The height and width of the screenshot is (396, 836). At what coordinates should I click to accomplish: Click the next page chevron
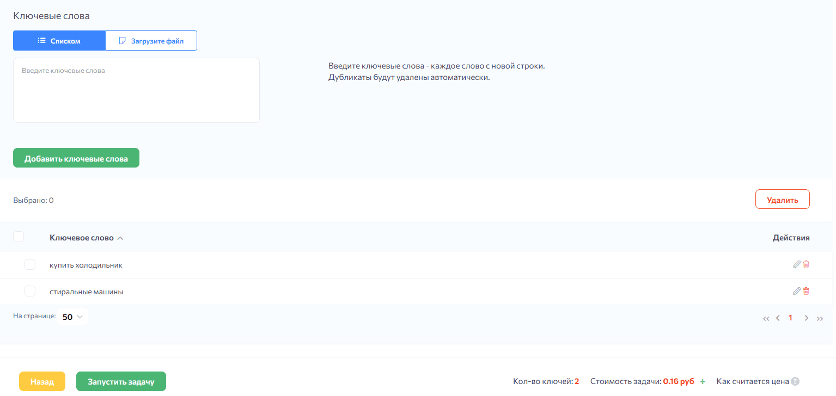point(807,318)
